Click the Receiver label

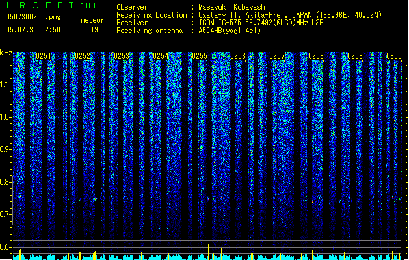pyautogui.click(x=132, y=23)
